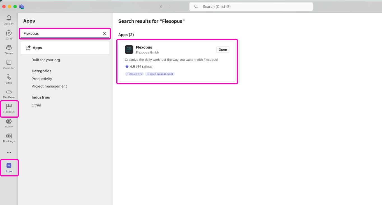Image resolution: width=382 pixels, height=205 pixels.
Task: Clear the Flexopus search text
Action: coord(105,34)
